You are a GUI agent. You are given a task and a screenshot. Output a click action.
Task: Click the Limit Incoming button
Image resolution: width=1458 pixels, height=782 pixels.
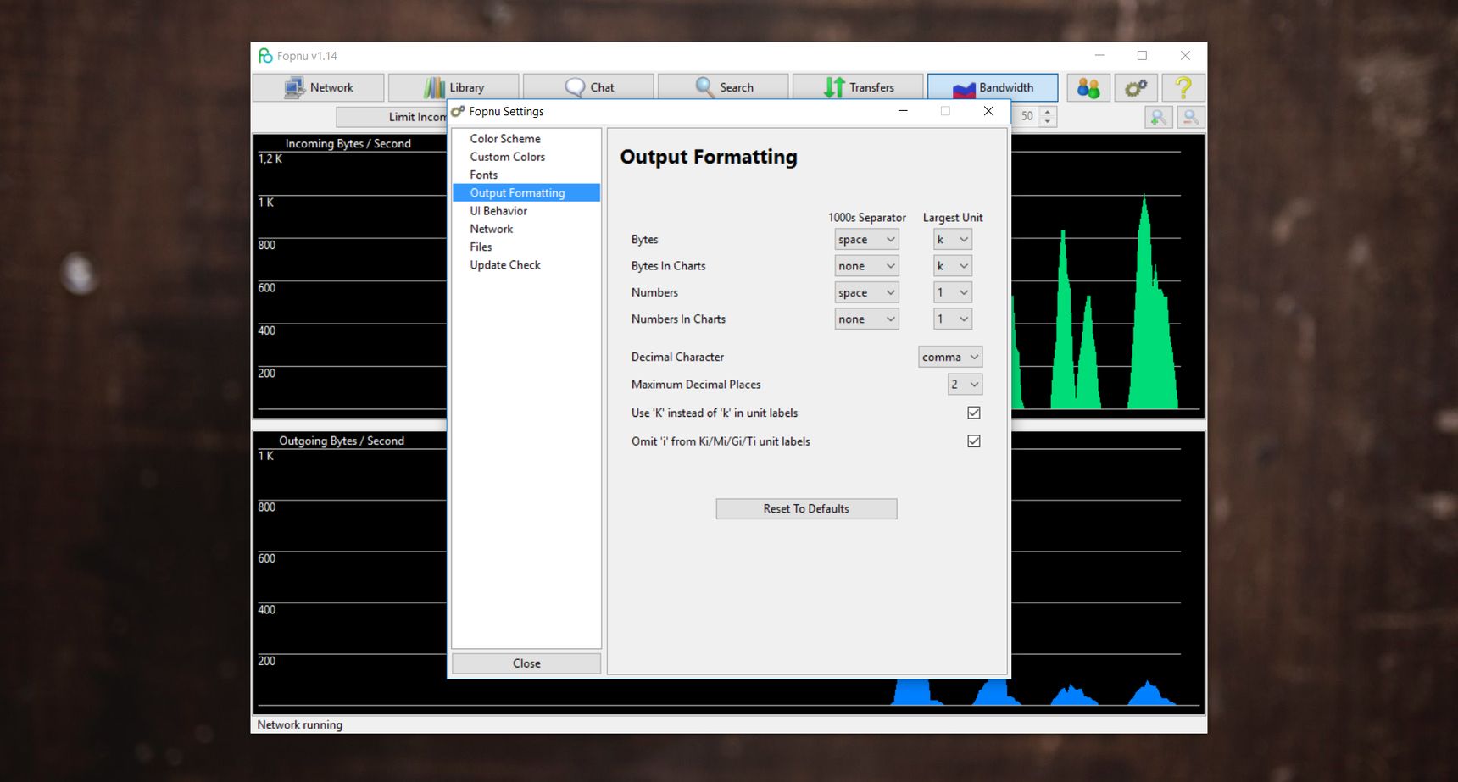[x=392, y=117]
